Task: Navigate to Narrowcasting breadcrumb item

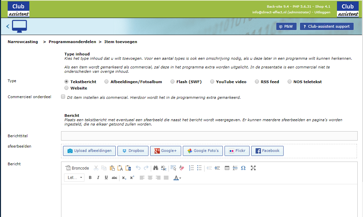Action: pyautogui.click(x=23, y=42)
